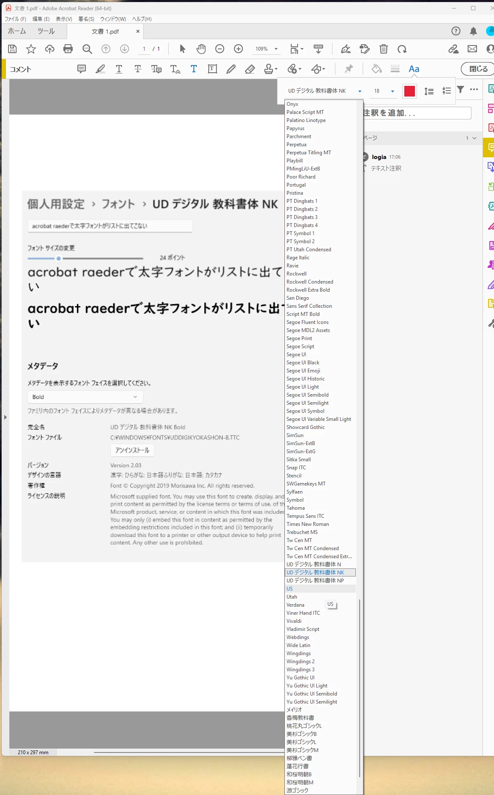The height and width of the screenshot is (795, 494).
Task: Select the text box tool
Action: [213, 69]
